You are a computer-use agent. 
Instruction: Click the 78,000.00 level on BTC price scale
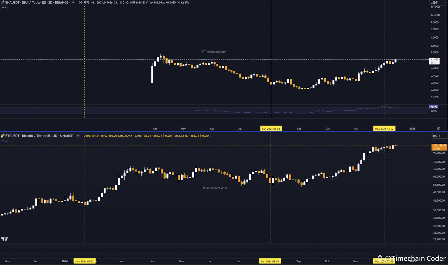pyautogui.click(x=439, y=162)
